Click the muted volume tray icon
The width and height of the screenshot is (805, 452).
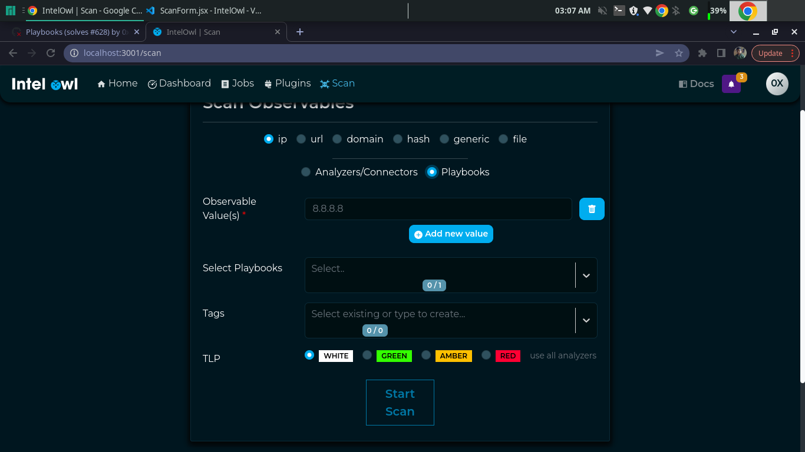[x=602, y=11]
